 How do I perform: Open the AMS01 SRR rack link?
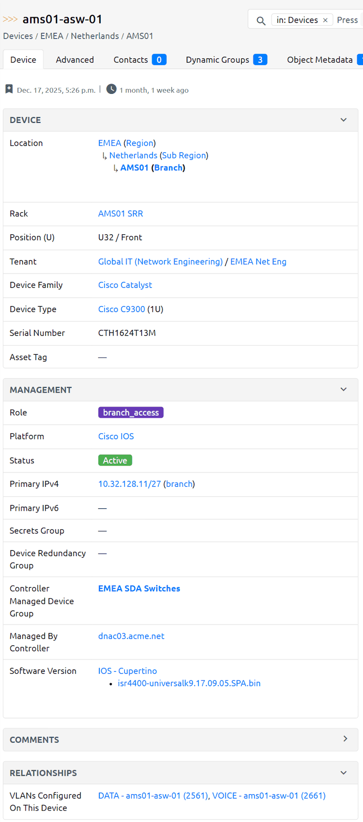pyautogui.click(x=120, y=214)
